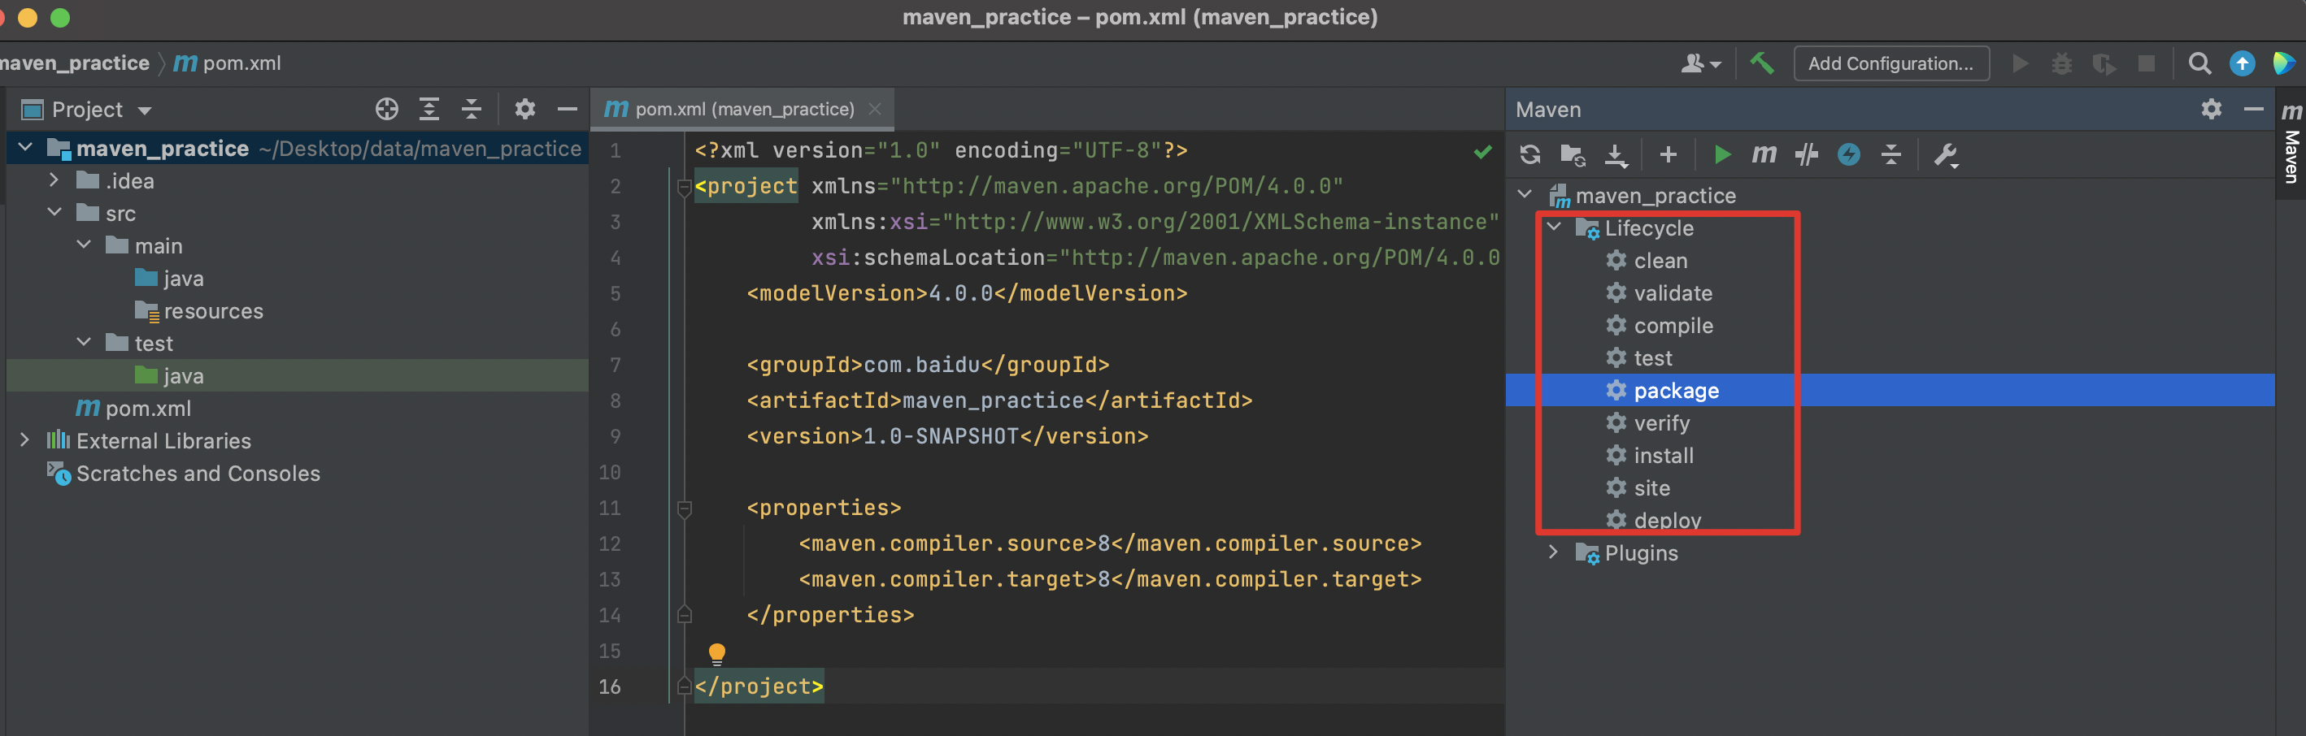The width and height of the screenshot is (2306, 736).
Task: Build project with hammer icon
Action: coord(1762,63)
